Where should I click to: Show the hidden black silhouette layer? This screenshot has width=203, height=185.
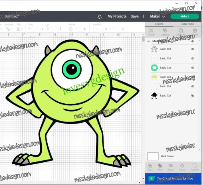(193, 96)
